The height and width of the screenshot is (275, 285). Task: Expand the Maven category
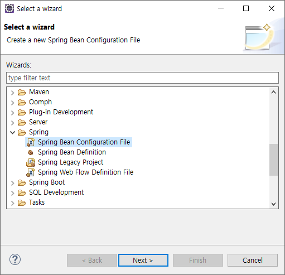click(12, 93)
